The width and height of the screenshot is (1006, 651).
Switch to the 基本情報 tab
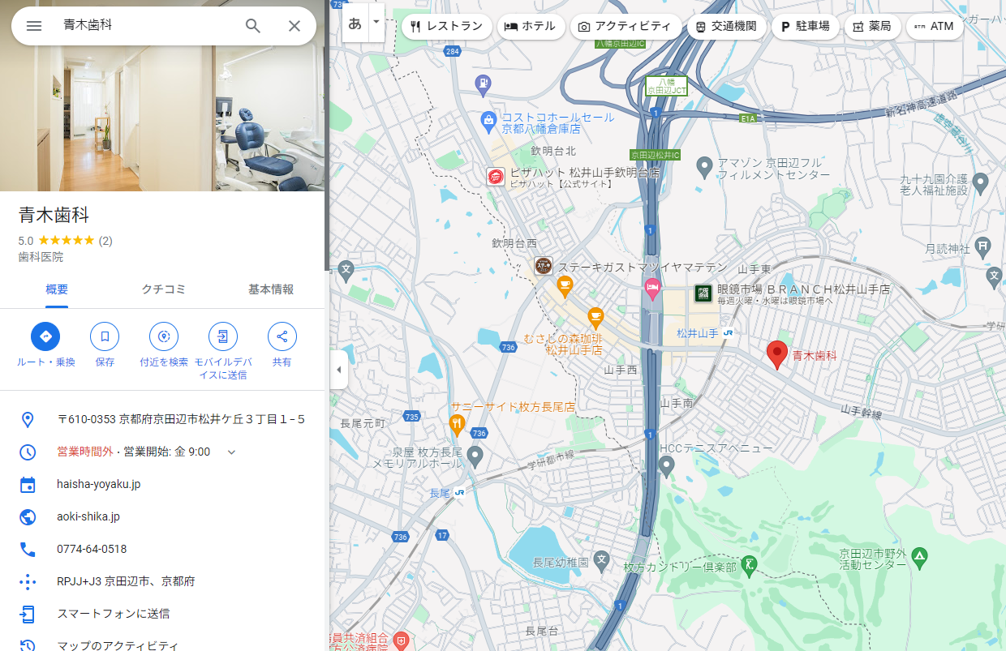pyautogui.click(x=270, y=289)
